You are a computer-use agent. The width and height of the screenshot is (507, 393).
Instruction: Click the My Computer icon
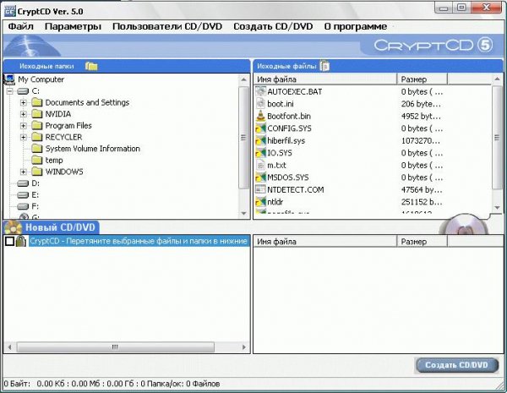(8, 79)
